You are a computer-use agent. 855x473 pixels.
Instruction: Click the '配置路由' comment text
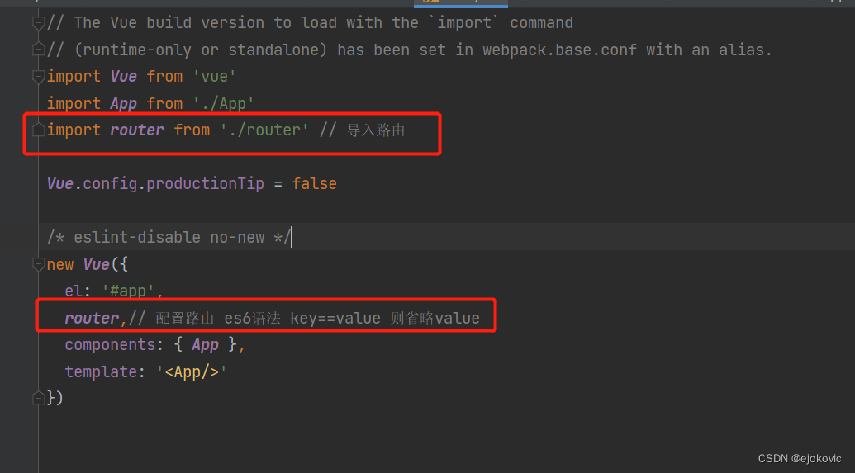185,319
